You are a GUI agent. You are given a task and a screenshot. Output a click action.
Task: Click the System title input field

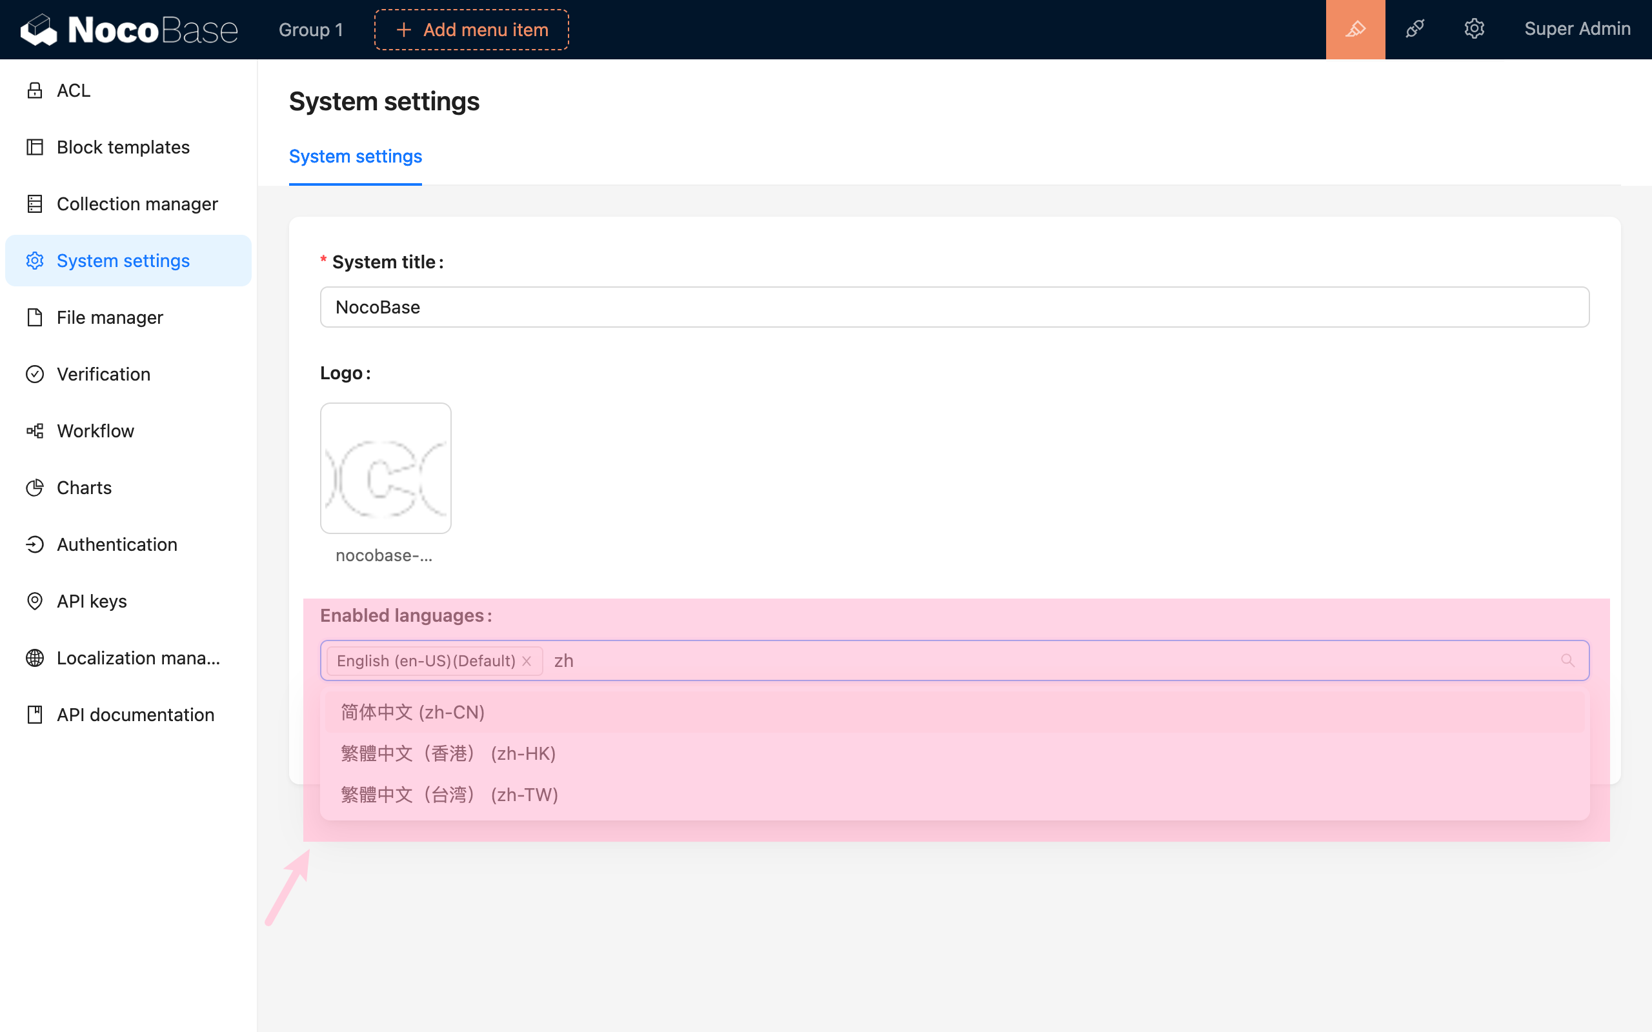954,307
